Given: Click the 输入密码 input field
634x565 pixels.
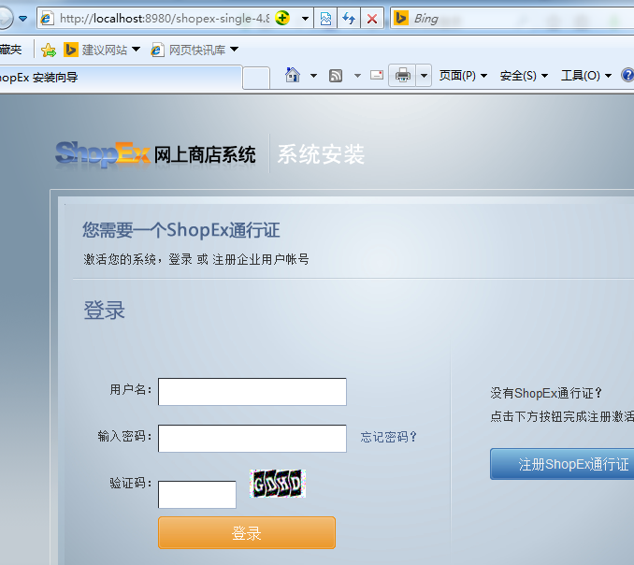Looking at the screenshot, I should pyautogui.click(x=252, y=439).
